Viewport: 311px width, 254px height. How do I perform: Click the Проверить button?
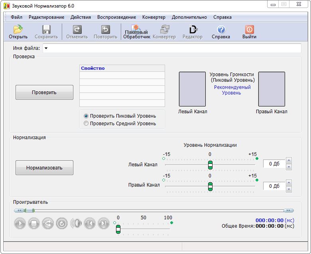click(44, 93)
